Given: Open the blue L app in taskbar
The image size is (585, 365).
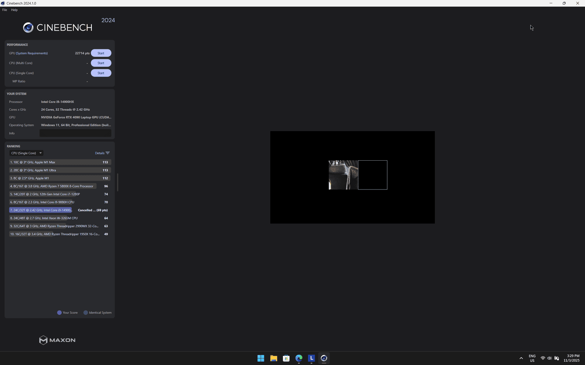Looking at the screenshot, I should 311,358.
